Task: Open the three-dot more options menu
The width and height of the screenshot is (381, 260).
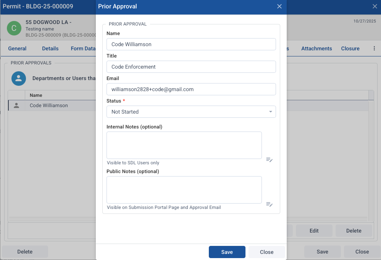Action: tap(374, 48)
